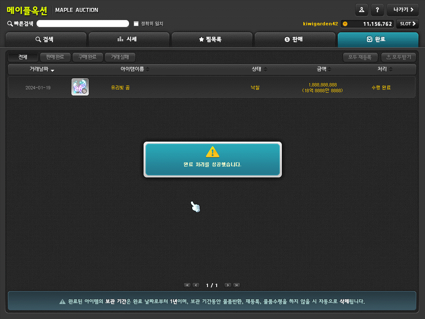Open the 찜목록 wishlist tab
425x319 pixels.
coord(212,39)
